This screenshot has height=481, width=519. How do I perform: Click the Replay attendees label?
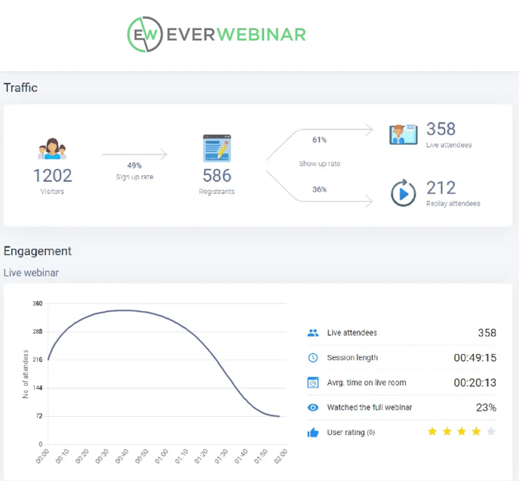click(453, 203)
